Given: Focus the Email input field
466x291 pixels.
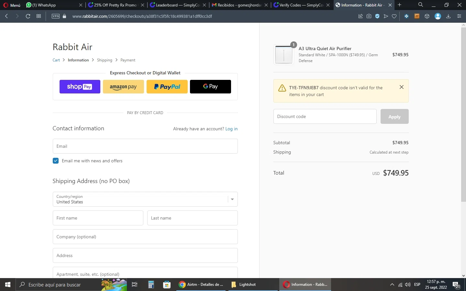Looking at the screenshot, I should (145, 146).
